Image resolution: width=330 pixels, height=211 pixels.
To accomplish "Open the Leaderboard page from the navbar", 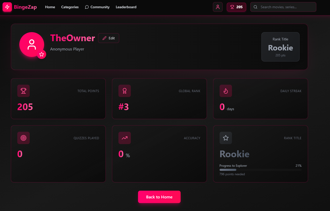I will tap(126, 7).
